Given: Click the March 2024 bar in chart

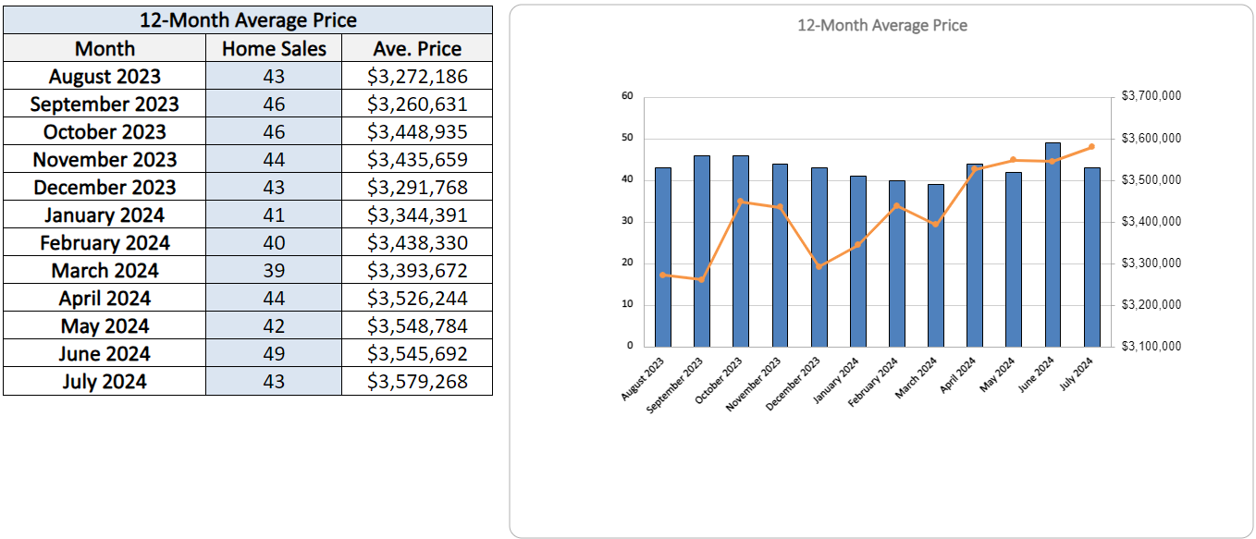Looking at the screenshot, I should (x=936, y=264).
